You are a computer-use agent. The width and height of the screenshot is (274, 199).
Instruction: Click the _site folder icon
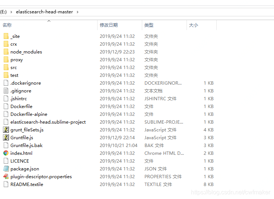click(x=6, y=36)
